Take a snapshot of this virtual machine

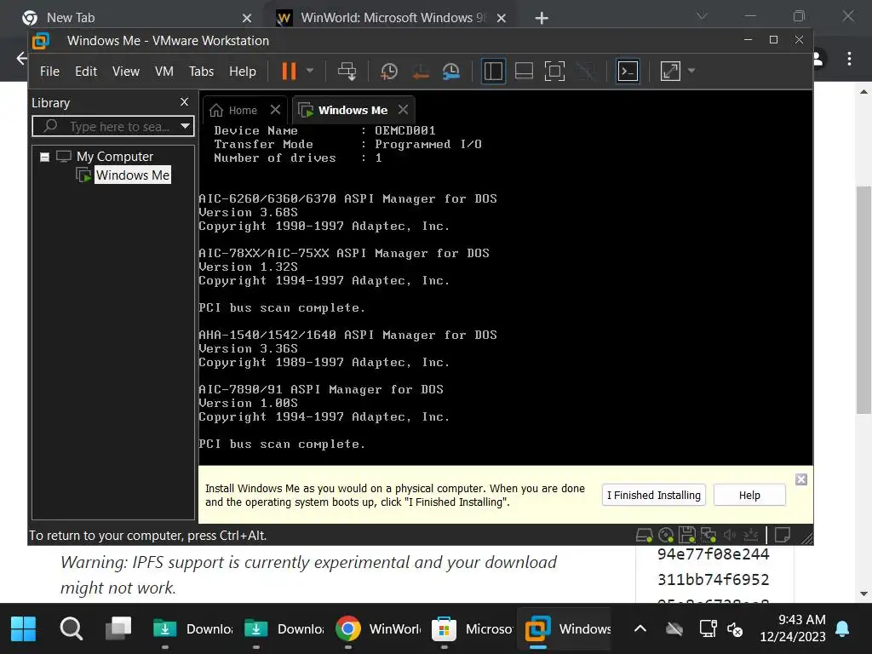[x=388, y=72]
